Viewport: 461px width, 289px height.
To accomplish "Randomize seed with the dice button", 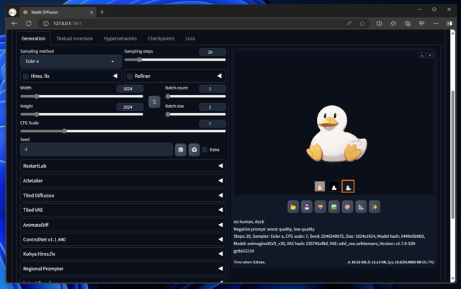I will pos(181,150).
